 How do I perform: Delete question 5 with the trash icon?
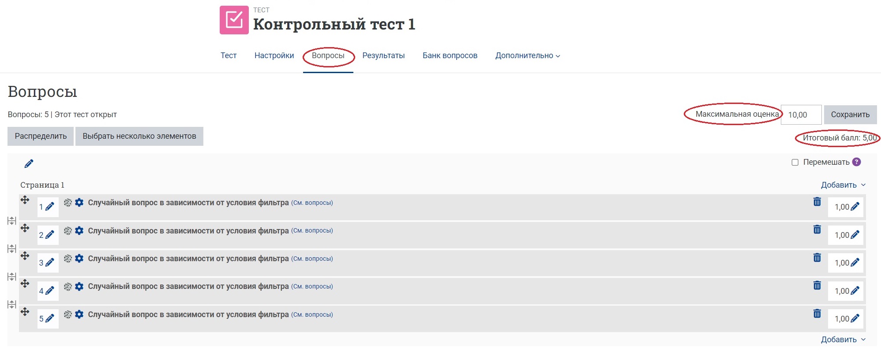pos(817,314)
